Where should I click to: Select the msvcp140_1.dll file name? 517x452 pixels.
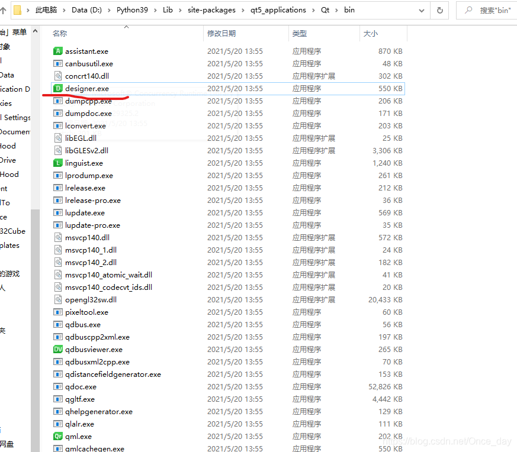[x=91, y=250]
